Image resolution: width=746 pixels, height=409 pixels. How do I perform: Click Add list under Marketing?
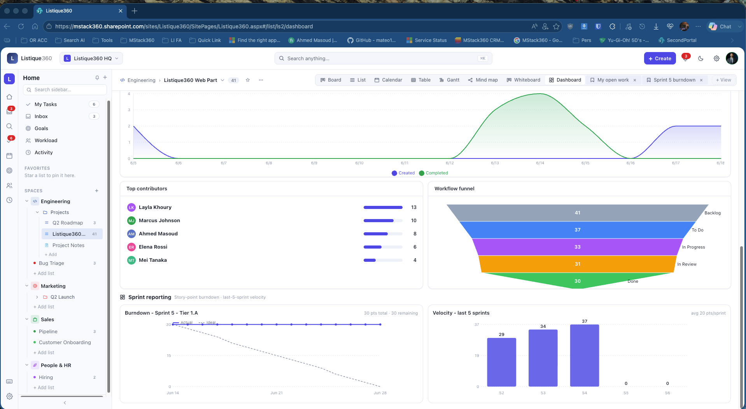(x=44, y=307)
